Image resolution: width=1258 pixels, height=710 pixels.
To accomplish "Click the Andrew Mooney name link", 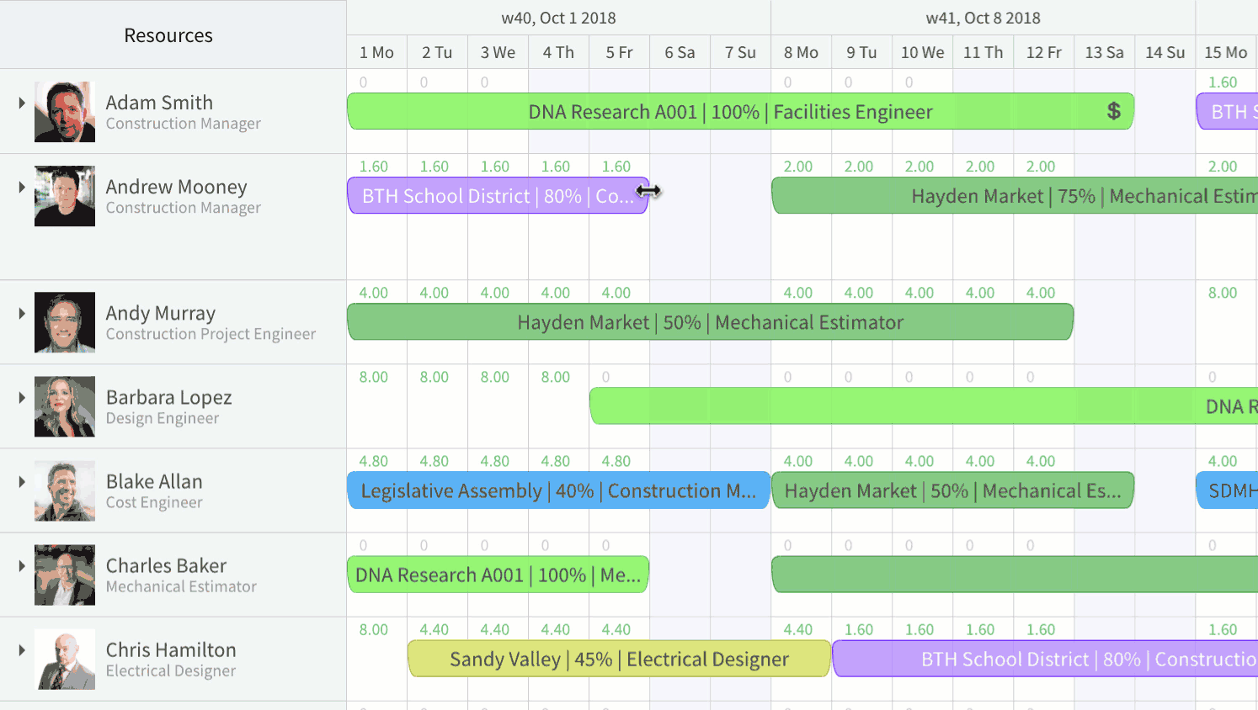I will click(x=176, y=187).
